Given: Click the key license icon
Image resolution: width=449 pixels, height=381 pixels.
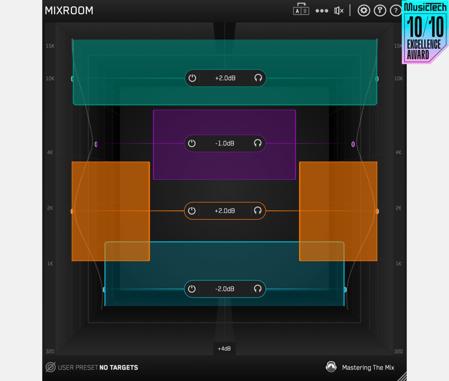Looking at the screenshot, I should pyautogui.click(x=380, y=11).
